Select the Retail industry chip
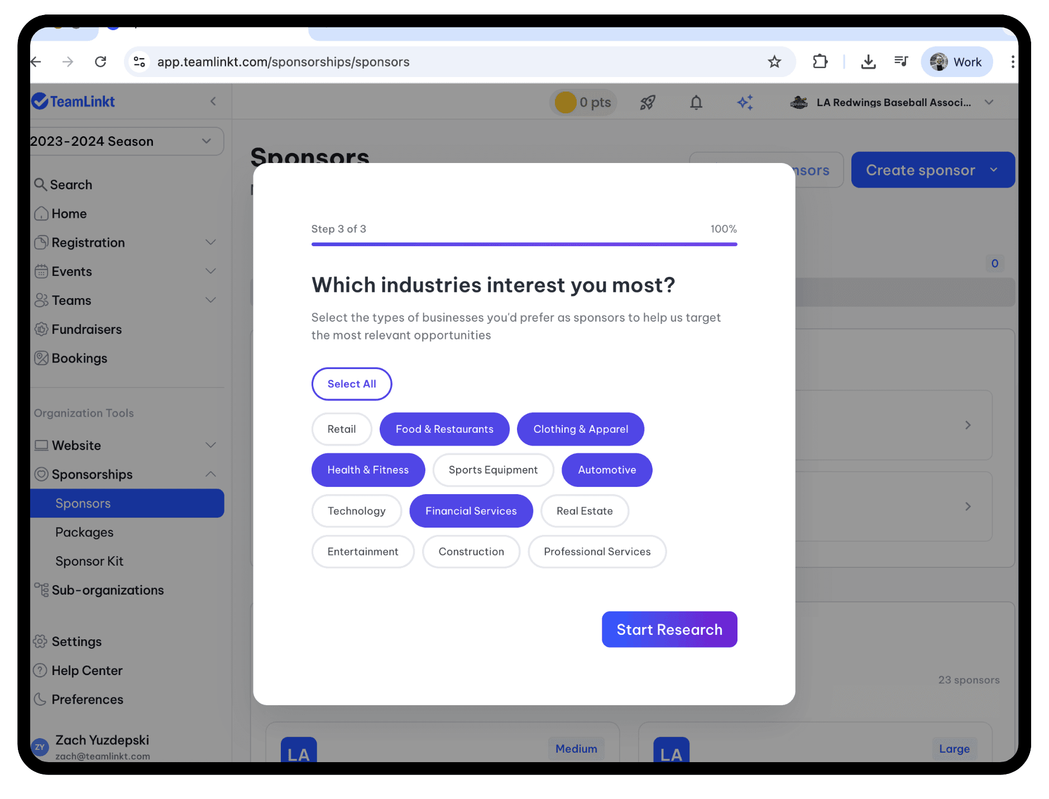 (x=341, y=429)
